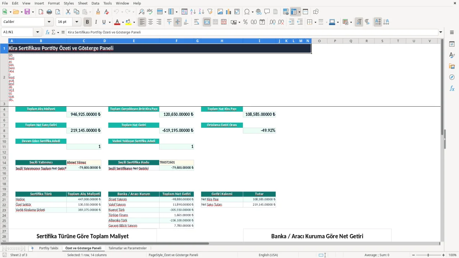This screenshot has height=258, width=459.
Task: Open the 16 pt font size dropdown
Action: tap(76, 22)
